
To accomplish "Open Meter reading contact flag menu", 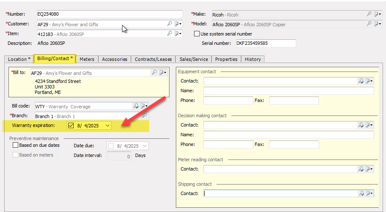I will point(369,169).
